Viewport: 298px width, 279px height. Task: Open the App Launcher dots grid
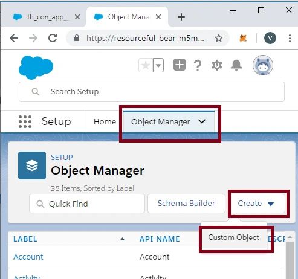pos(25,121)
